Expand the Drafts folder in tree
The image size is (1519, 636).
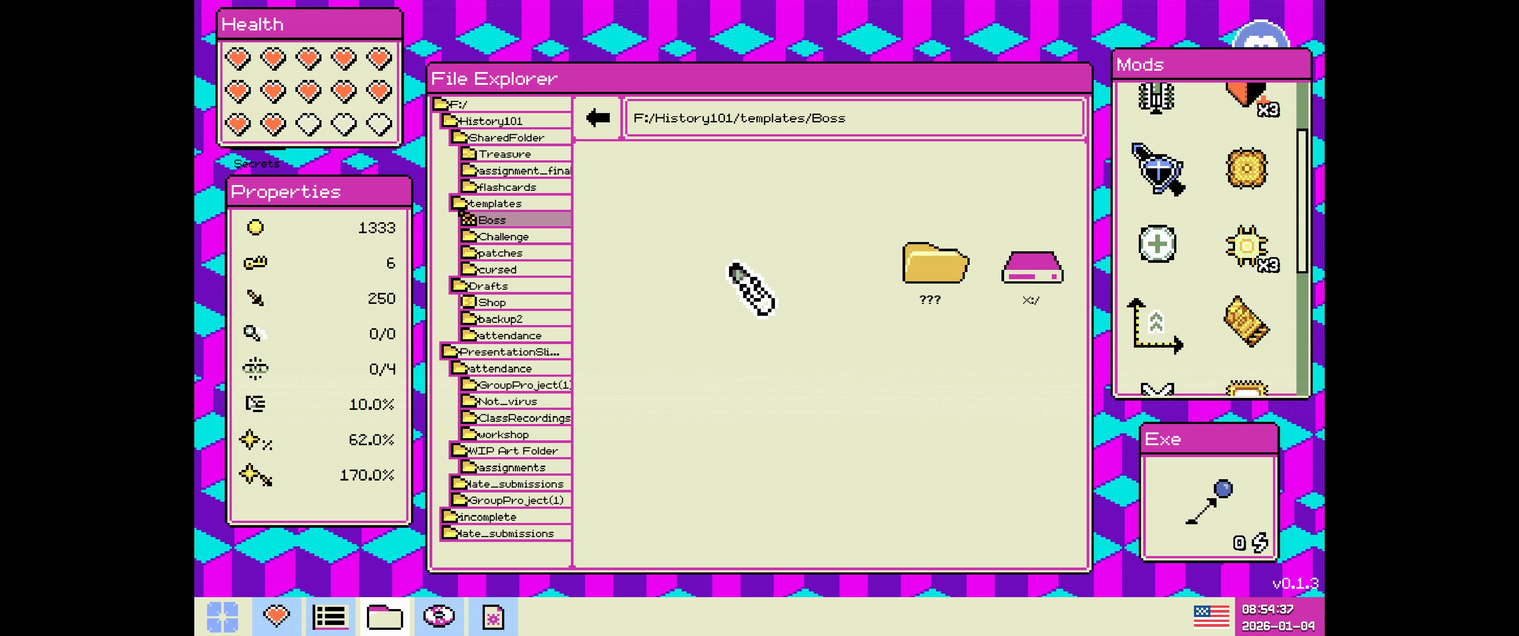tap(487, 286)
